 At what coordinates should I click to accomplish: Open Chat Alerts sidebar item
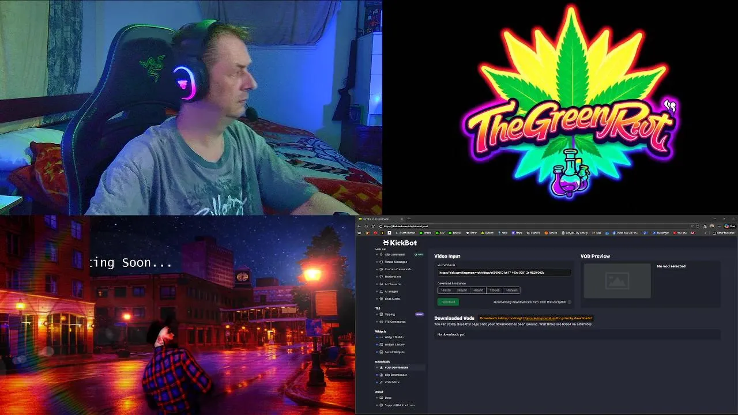click(x=392, y=299)
